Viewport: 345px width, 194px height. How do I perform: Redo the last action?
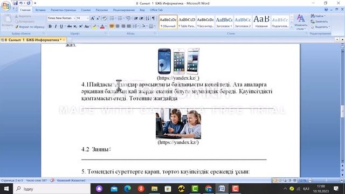(x=29, y=3)
